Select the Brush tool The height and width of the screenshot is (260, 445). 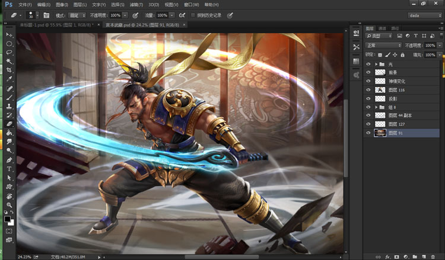click(9, 97)
